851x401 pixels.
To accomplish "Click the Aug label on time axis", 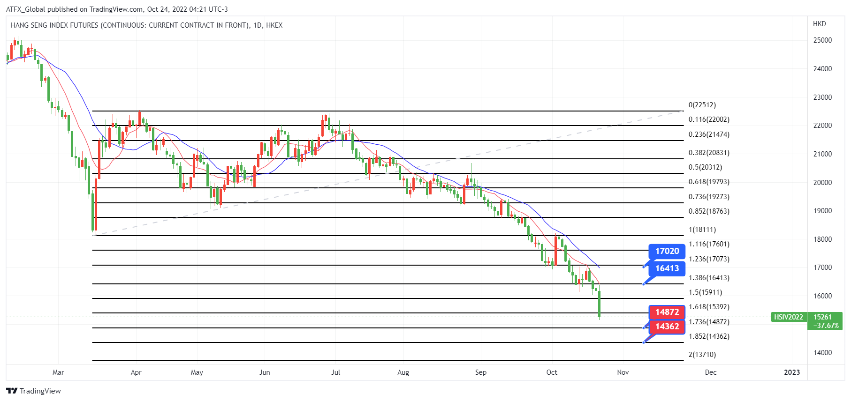I will (403, 372).
